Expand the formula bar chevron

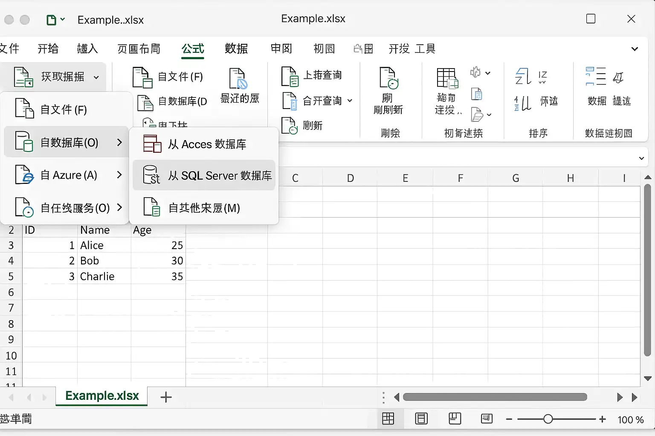click(641, 158)
